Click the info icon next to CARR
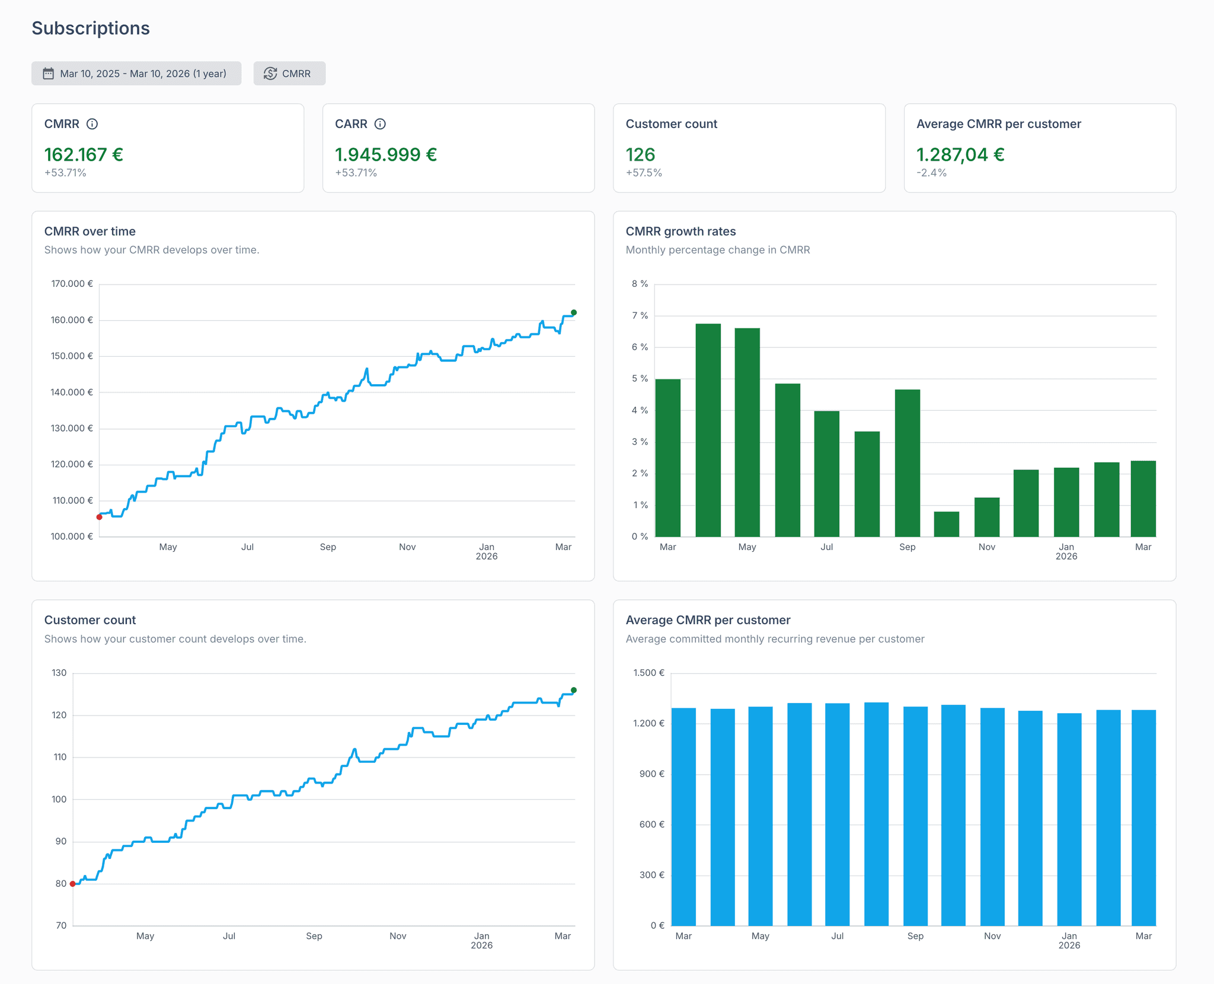Viewport: 1214px width, 984px height. (380, 124)
